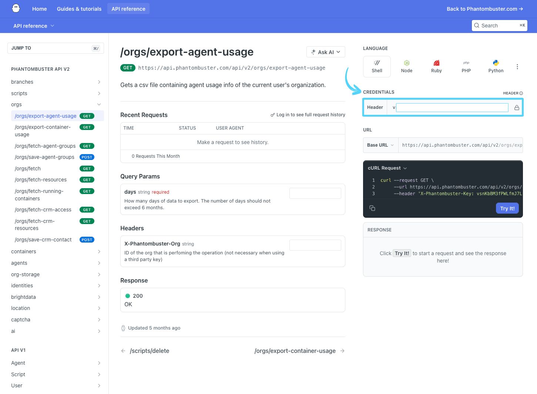Open /orgs/fetch-crm-resources endpoint
Image resolution: width=537 pixels, height=394 pixels.
(x=57, y=225)
